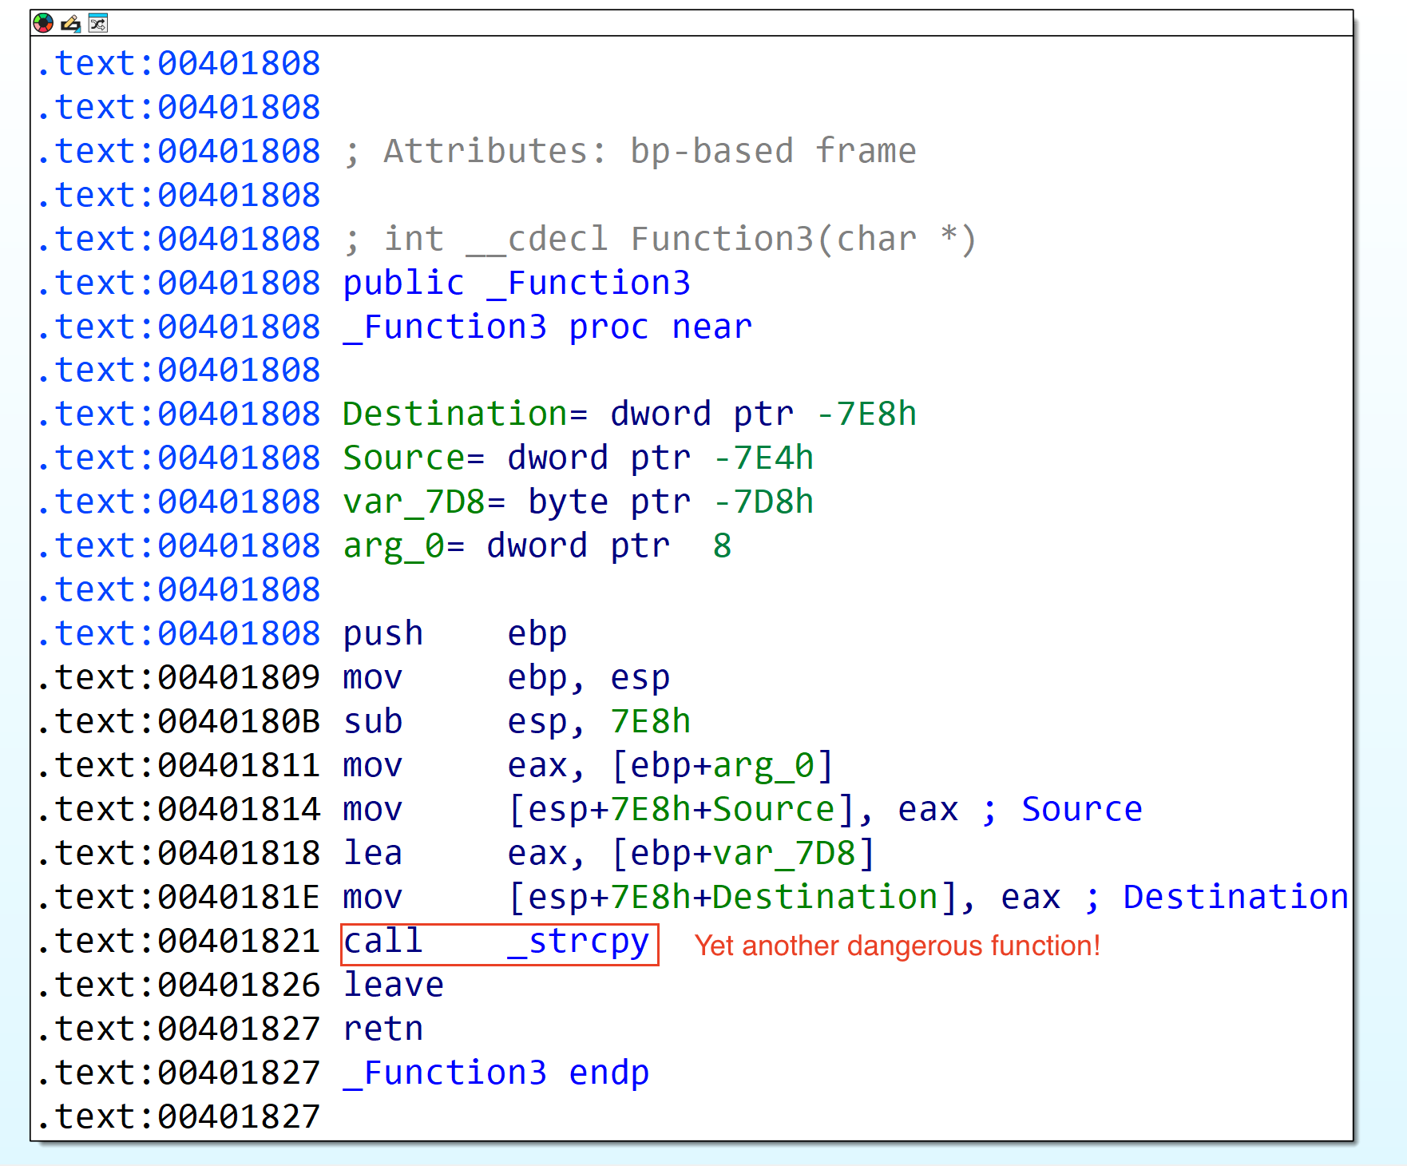Click the Source= local variable definition

(x=403, y=458)
